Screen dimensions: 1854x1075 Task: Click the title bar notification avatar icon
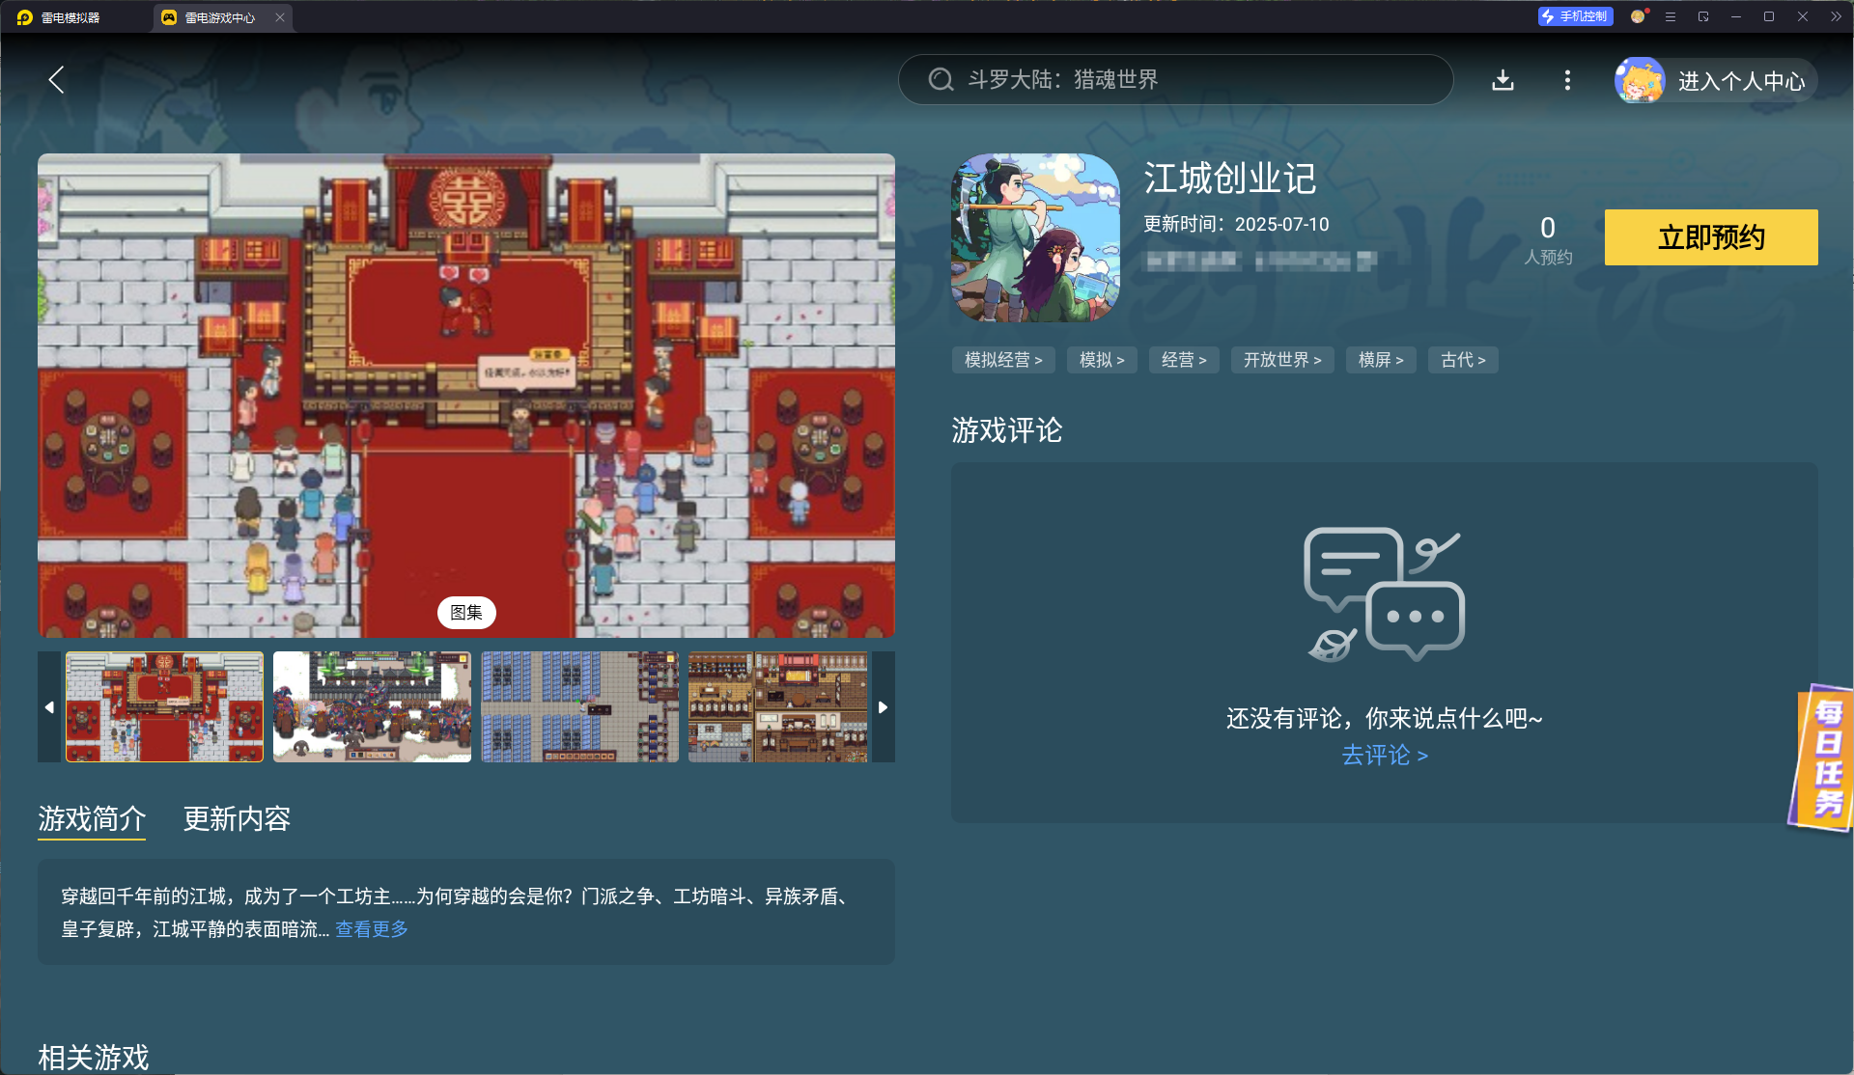point(1639,16)
